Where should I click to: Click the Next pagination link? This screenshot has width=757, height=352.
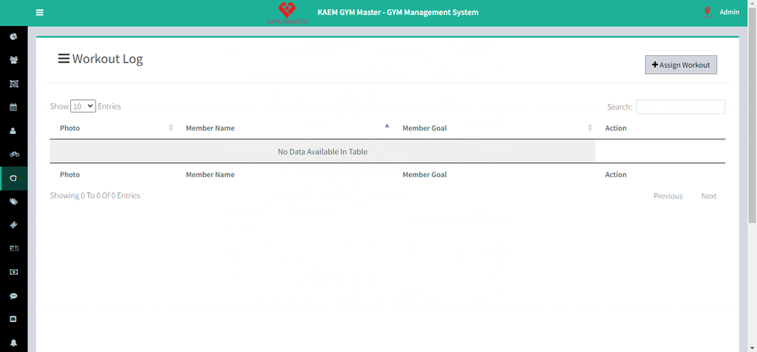[x=709, y=196]
